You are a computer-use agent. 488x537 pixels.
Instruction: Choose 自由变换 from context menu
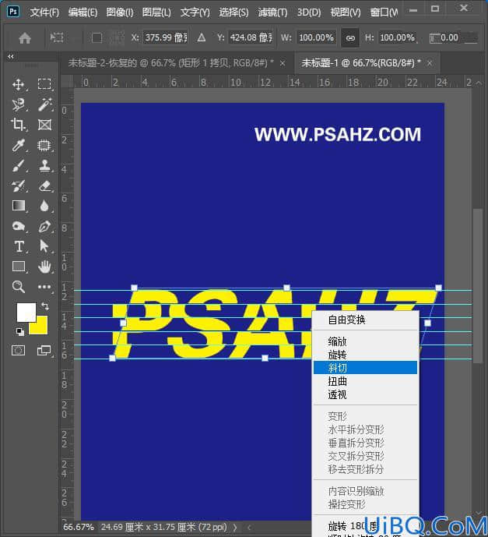(x=365, y=320)
